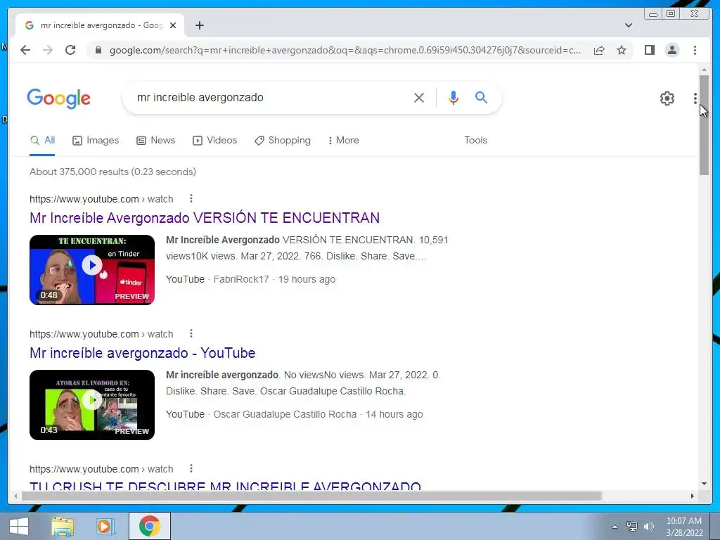The image size is (720, 540).
Task: Start voice search with the microphone
Action: point(454,97)
